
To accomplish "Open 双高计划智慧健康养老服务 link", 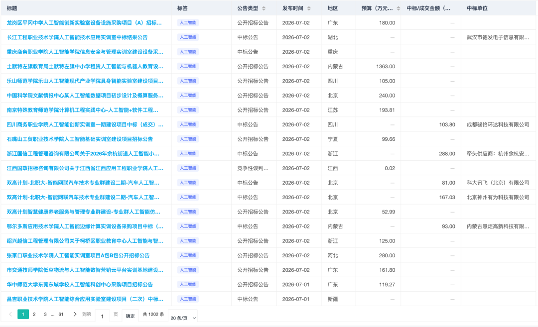I will click(83, 212).
